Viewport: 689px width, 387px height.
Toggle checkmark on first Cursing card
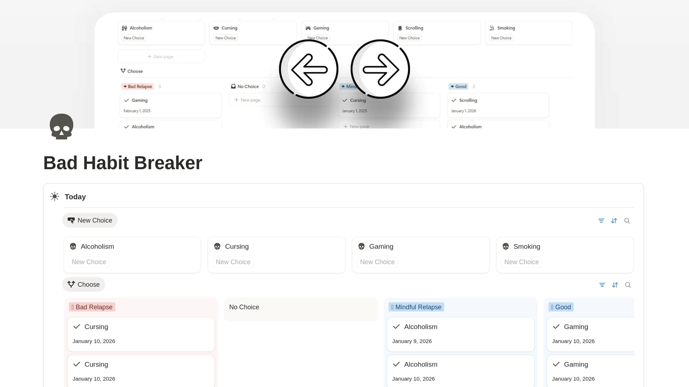(77, 327)
